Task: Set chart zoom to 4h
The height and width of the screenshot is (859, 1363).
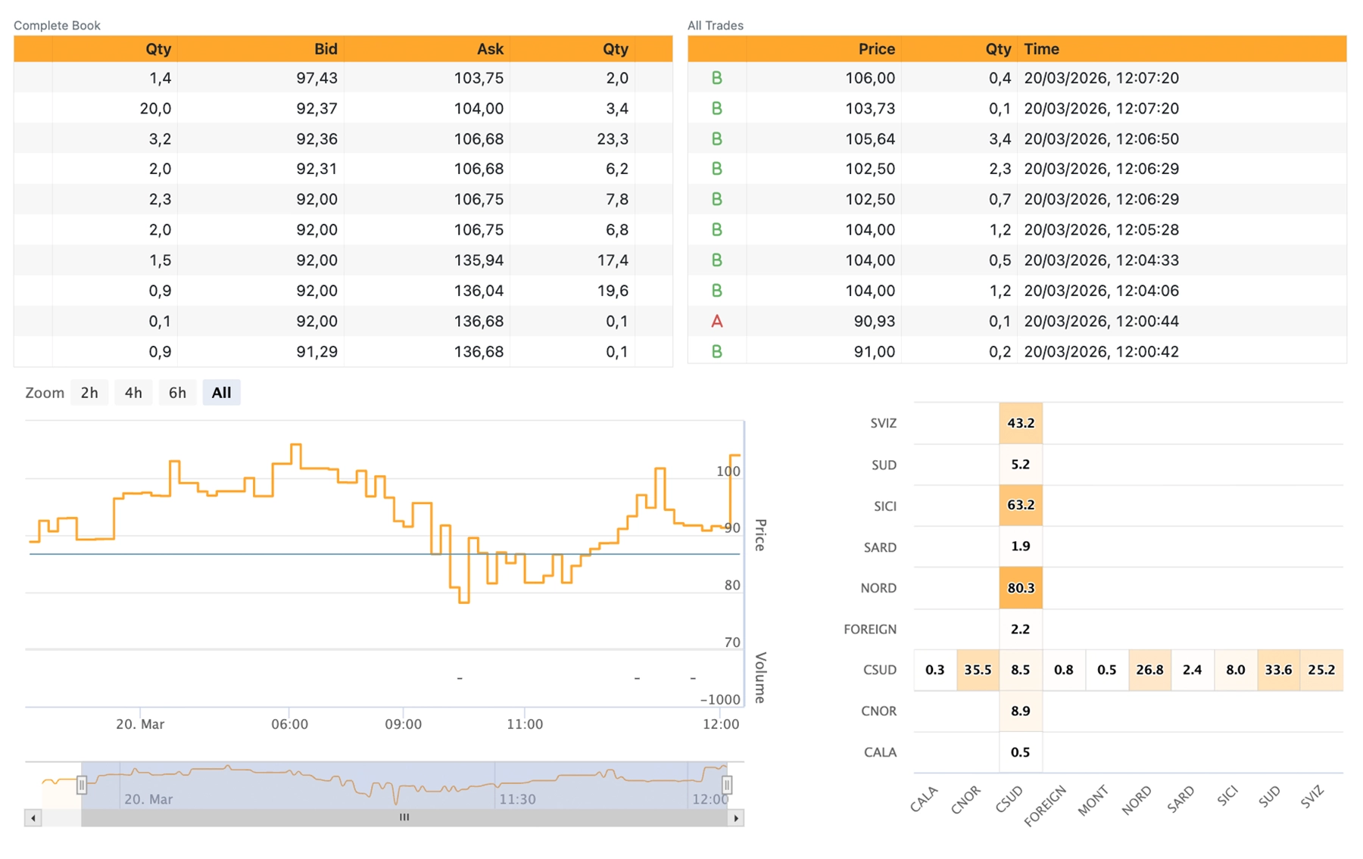Action: point(133,393)
